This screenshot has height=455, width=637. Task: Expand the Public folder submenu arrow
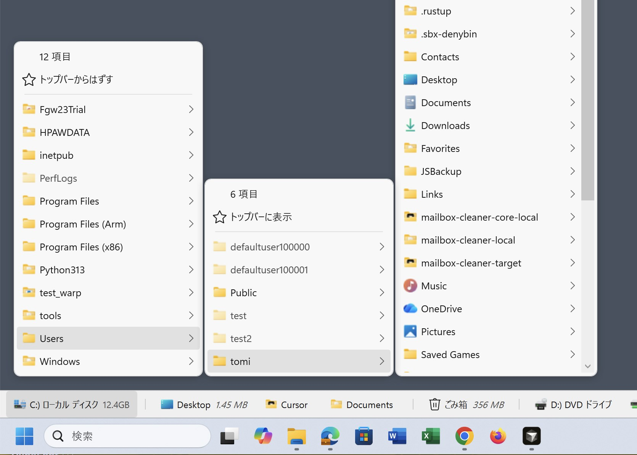tap(382, 293)
